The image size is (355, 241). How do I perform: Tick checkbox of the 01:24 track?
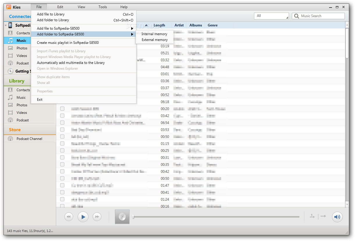click(62, 199)
